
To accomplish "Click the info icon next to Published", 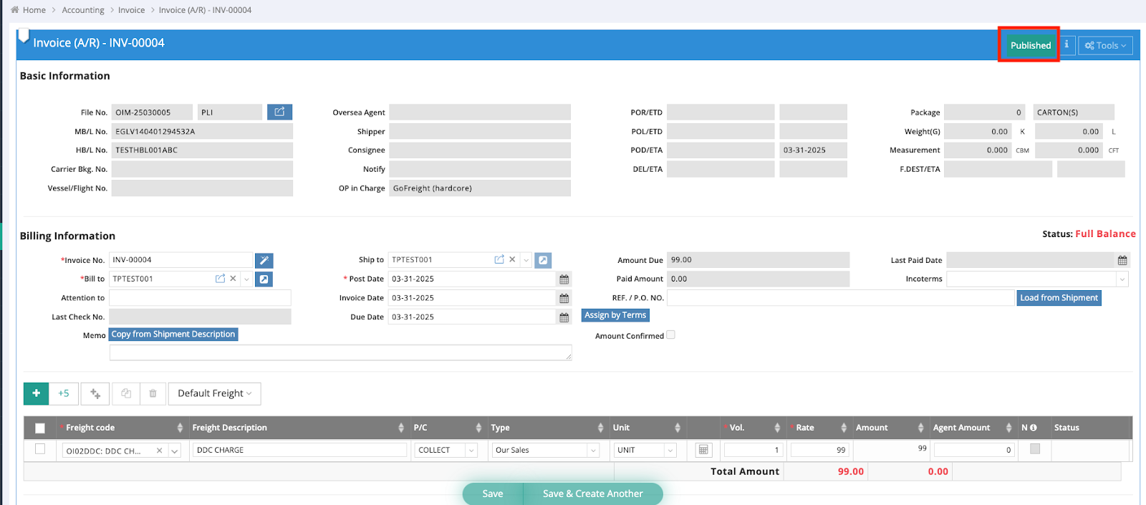I will point(1066,44).
